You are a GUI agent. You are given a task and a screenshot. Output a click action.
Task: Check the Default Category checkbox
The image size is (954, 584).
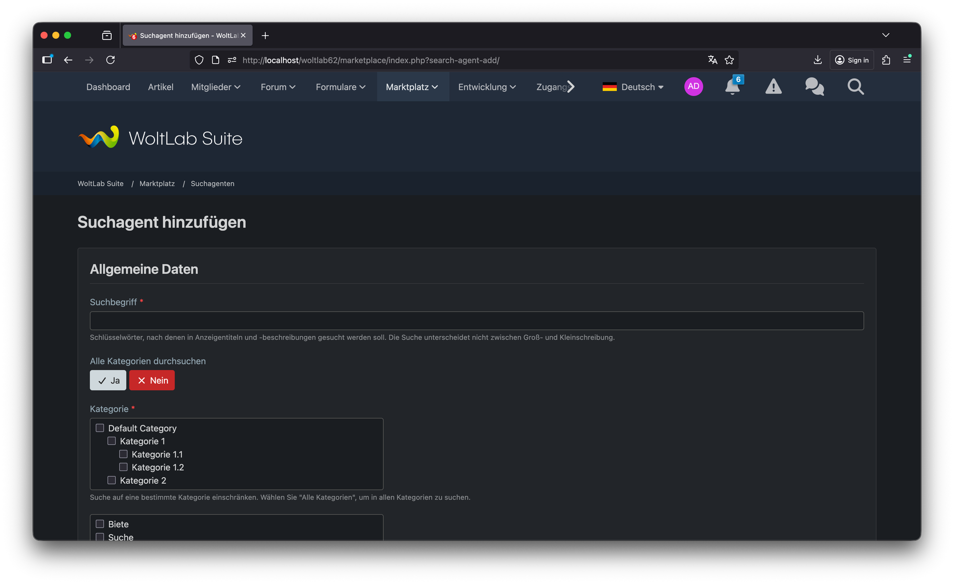point(100,428)
